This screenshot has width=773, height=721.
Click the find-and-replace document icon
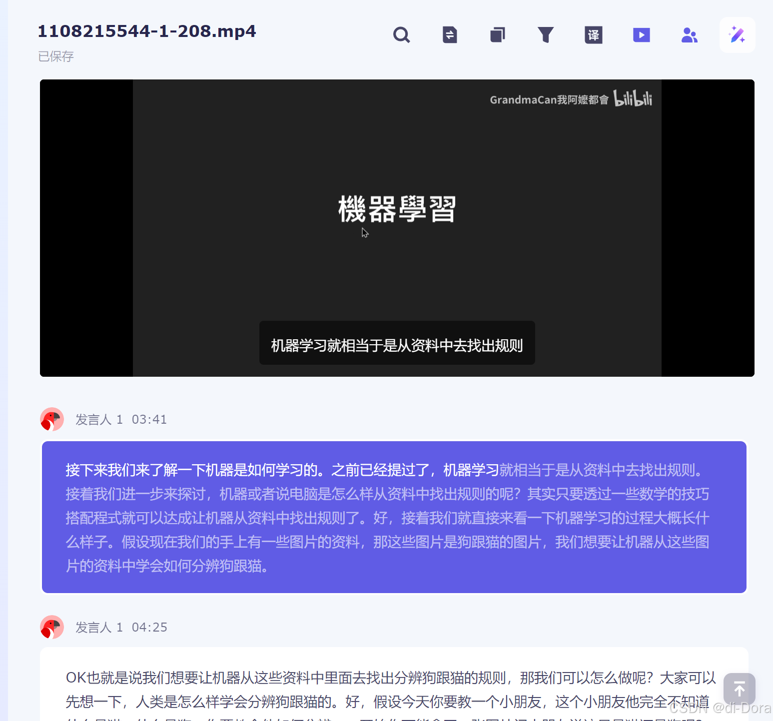click(450, 35)
